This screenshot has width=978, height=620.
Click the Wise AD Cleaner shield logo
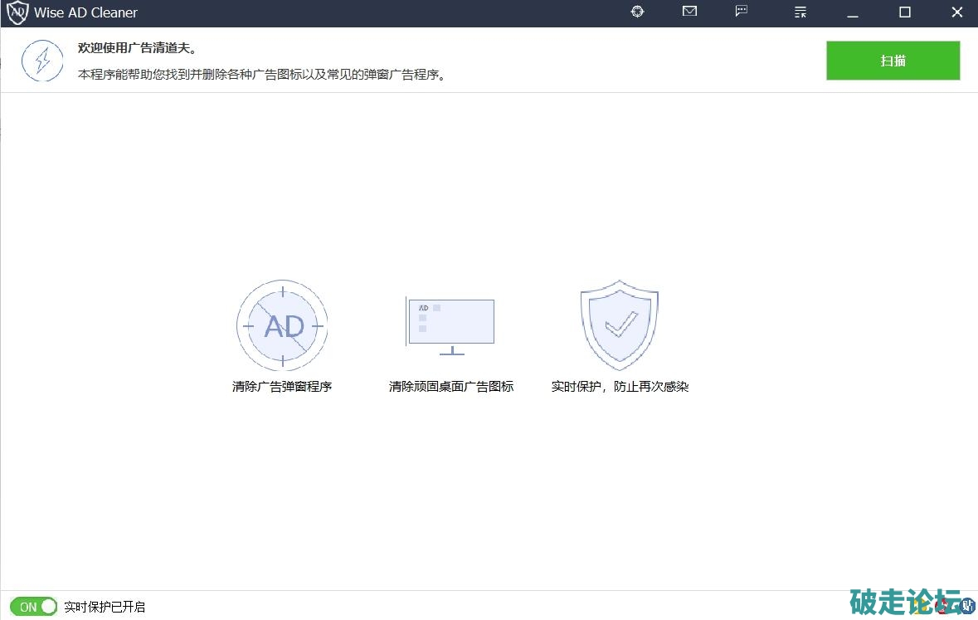(x=17, y=13)
